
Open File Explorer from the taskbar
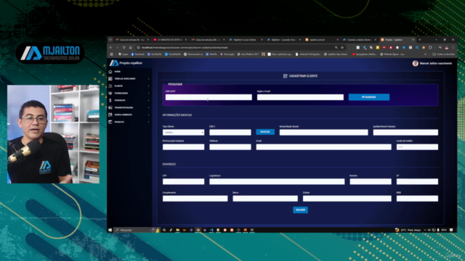177,230
